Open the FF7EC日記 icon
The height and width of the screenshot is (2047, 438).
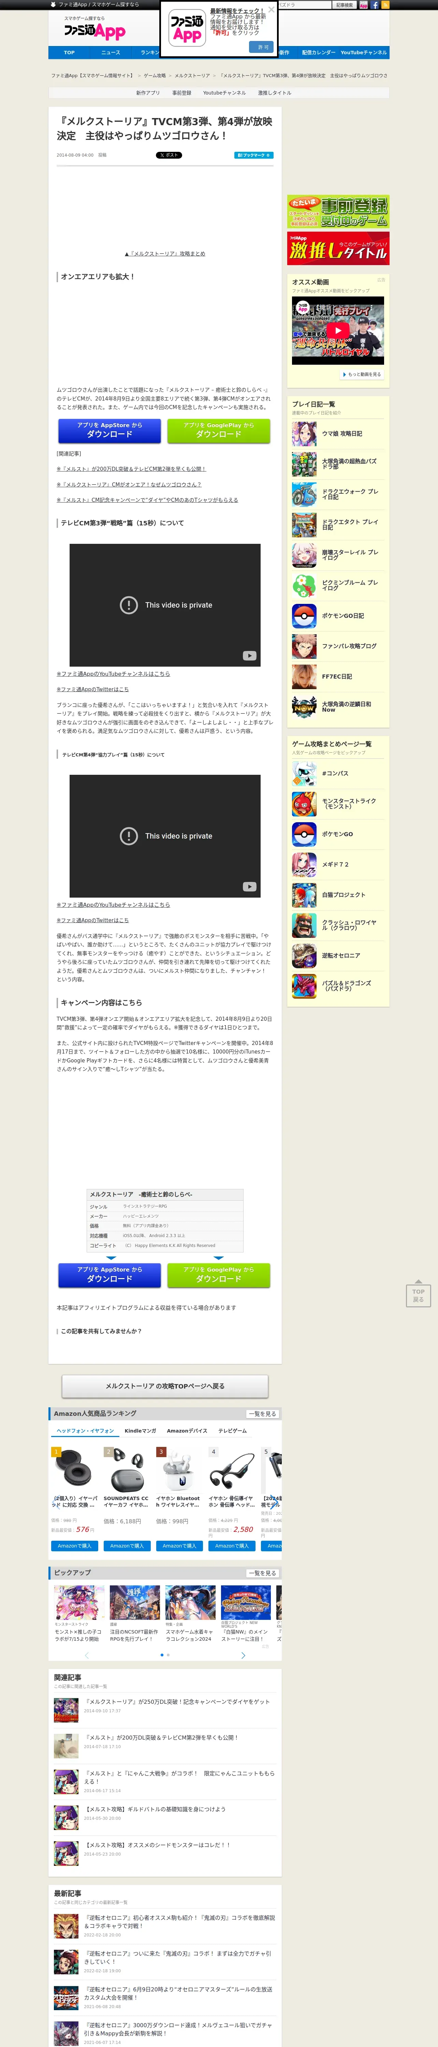click(304, 676)
